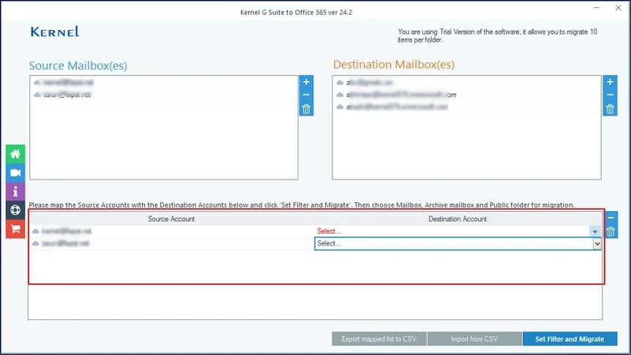Clear destination mailboxes with trash icon
Screen dimensions: 631x355
(x=610, y=110)
